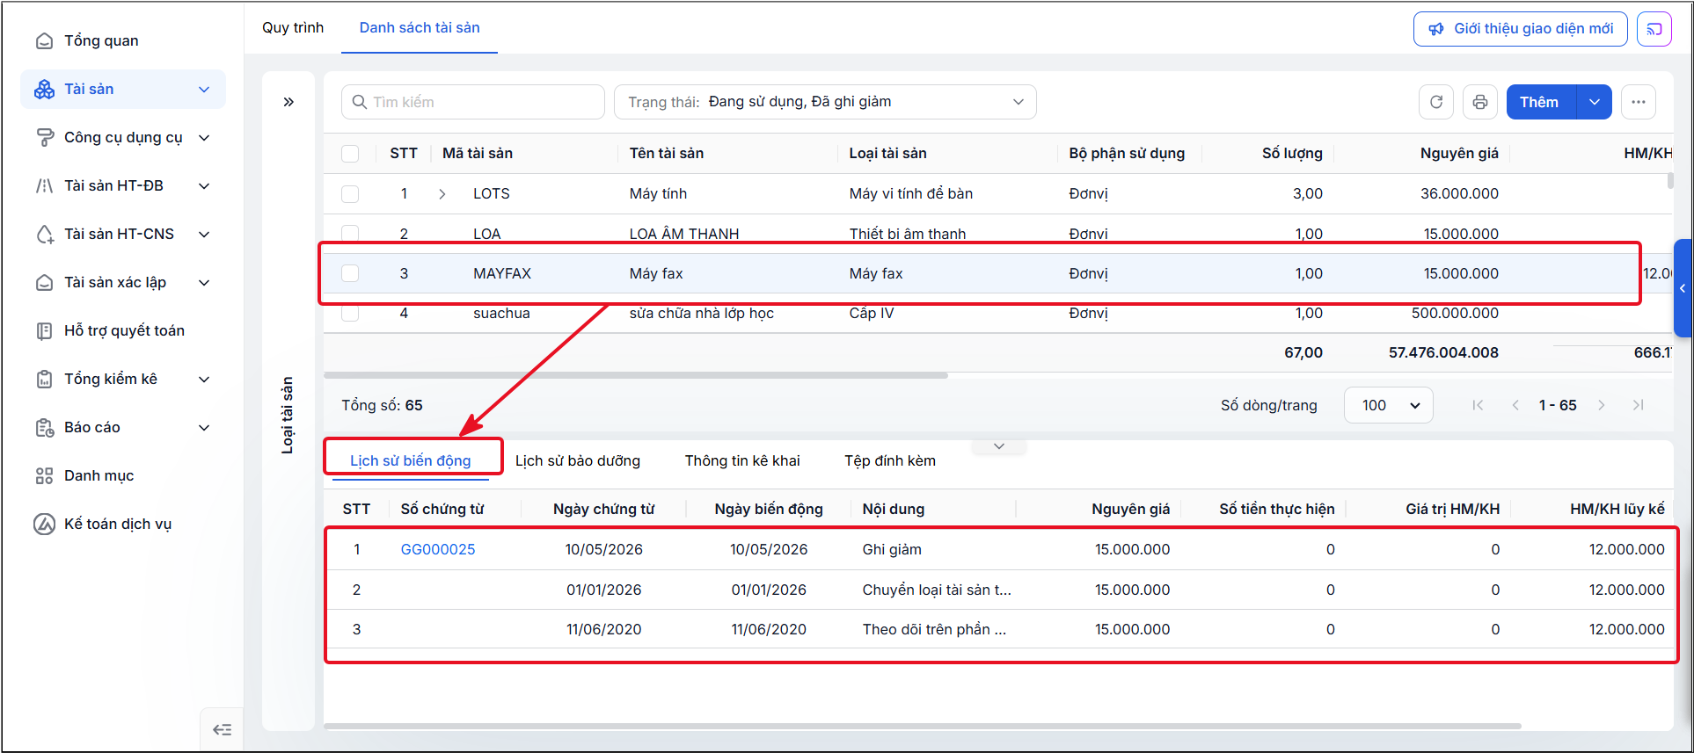
Task: Go to the last page of results
Action: coord(1639,405)
